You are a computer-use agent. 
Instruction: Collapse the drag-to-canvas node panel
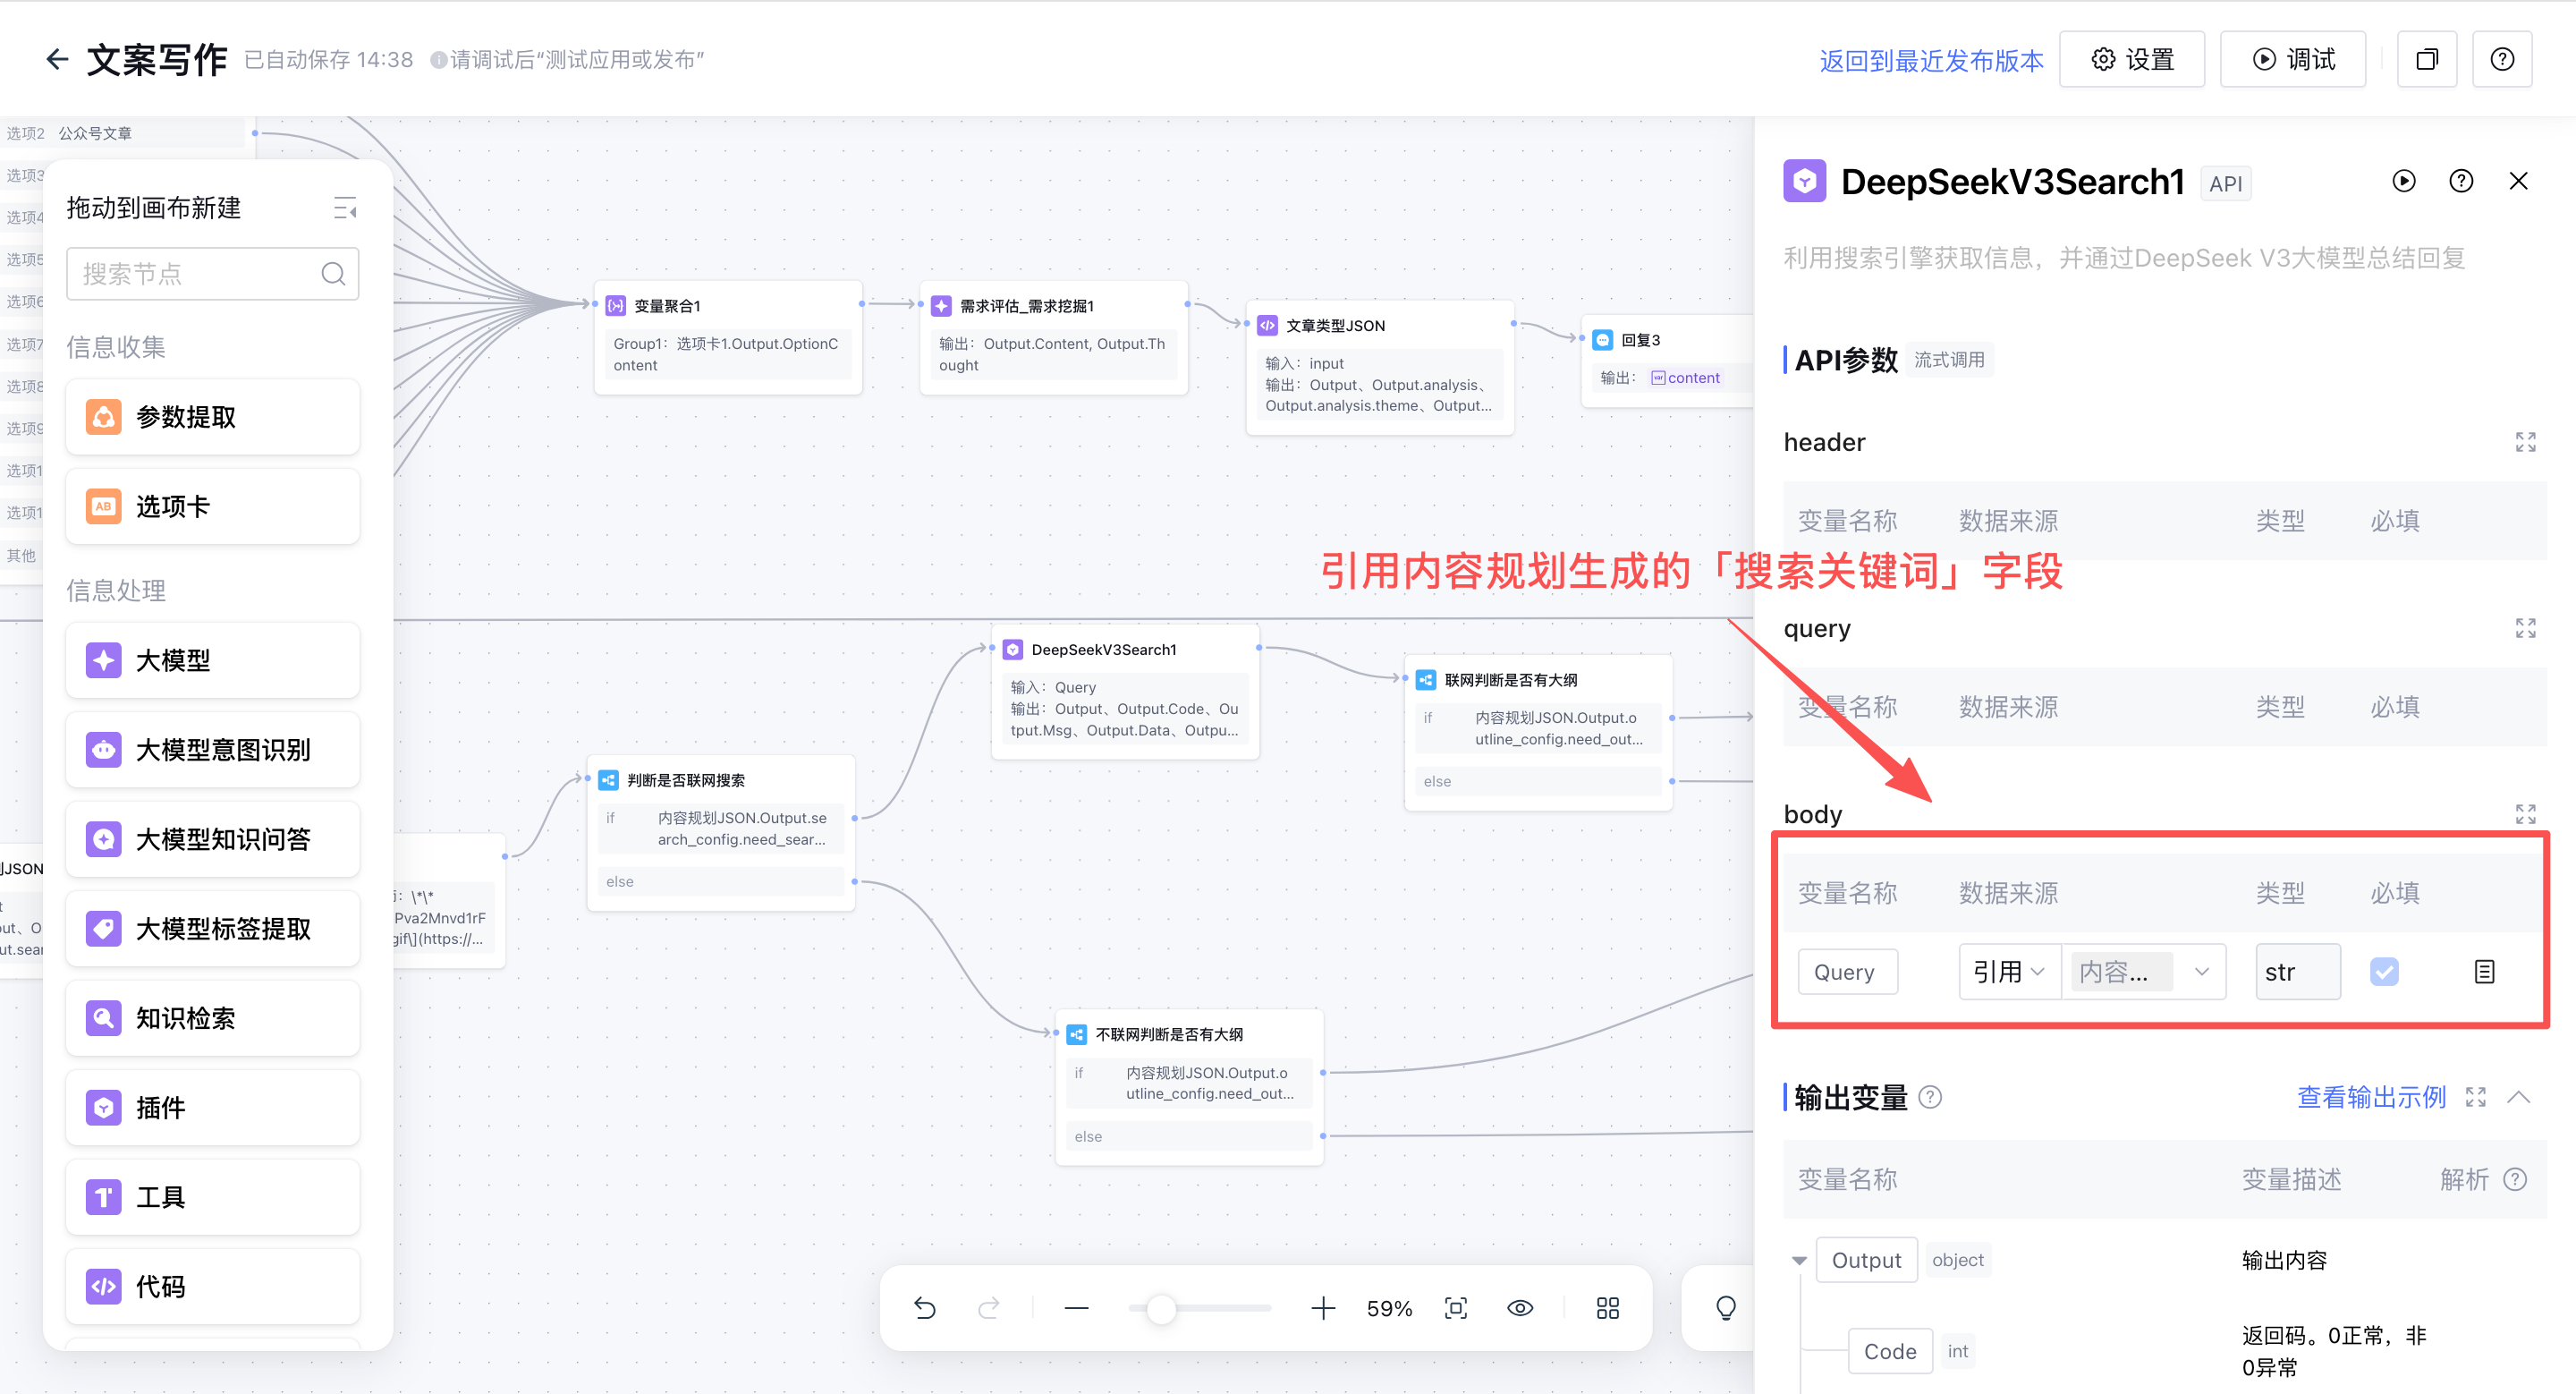coord(345,208)
